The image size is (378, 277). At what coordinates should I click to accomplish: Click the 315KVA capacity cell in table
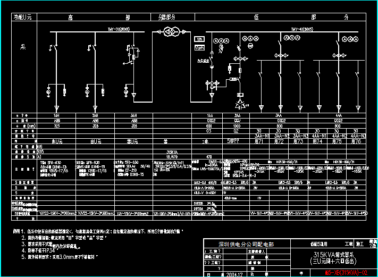pos(172,152)
